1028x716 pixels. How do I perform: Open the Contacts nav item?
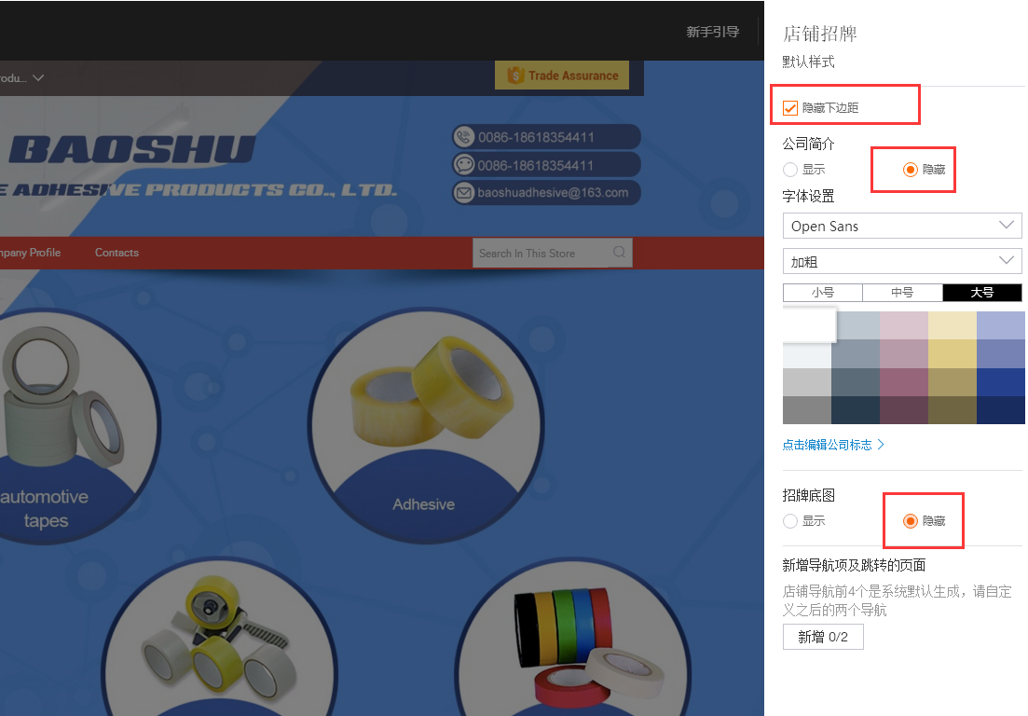click(x=117, y=253)
